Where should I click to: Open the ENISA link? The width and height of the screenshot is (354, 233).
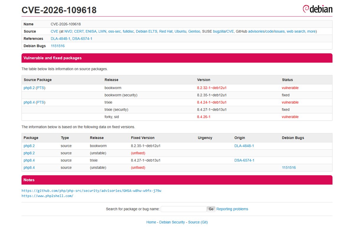[x=91, y=31]
